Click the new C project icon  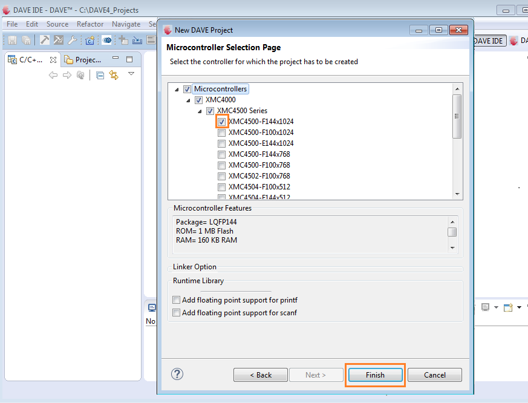point(90,41)
